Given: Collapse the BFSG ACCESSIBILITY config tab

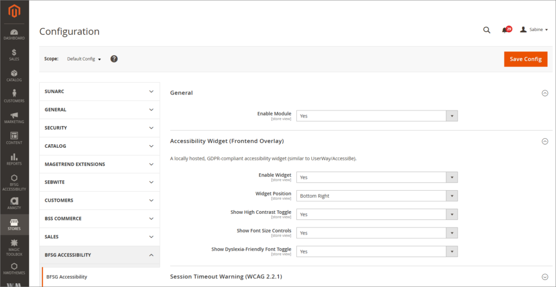Looking at the screenshot, I should [100, 255].
